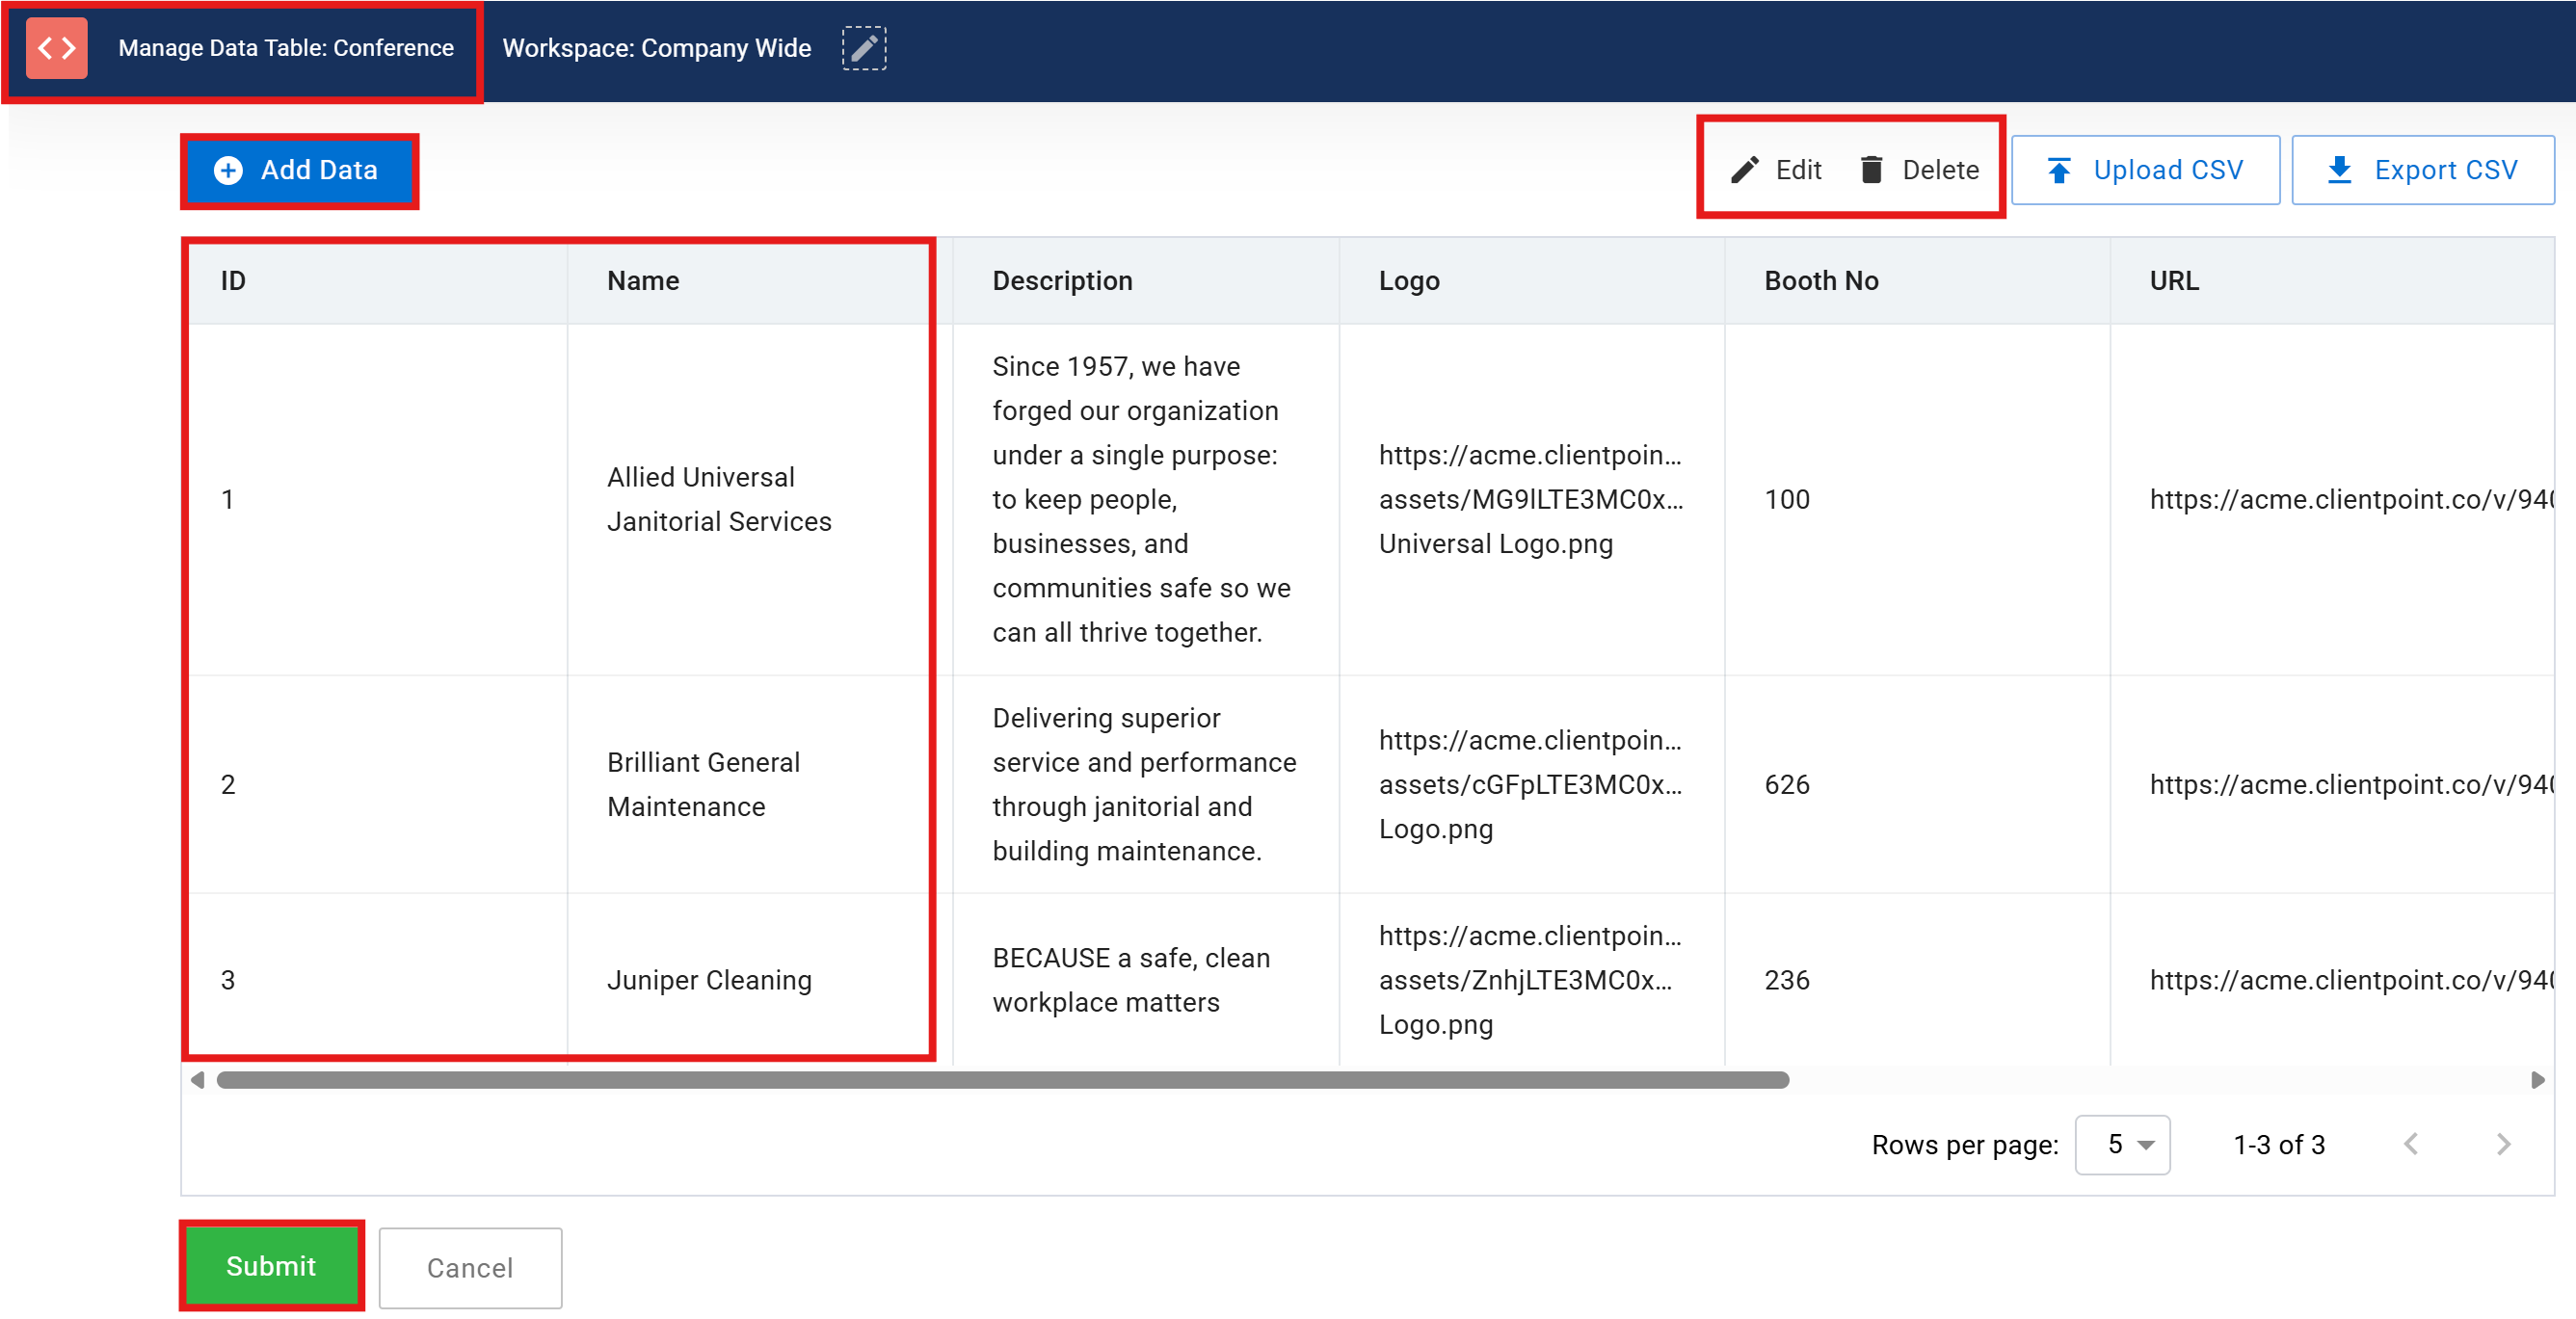
Task: Click the Upload CSV button
Action: [x=2146, y=170]
